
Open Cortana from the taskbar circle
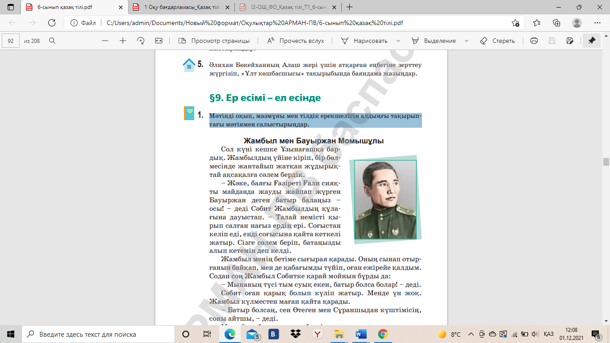(186, 334)
